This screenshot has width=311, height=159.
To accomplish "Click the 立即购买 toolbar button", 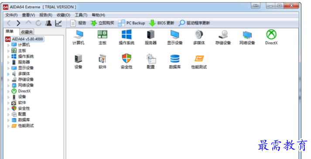I will point(103,23).
